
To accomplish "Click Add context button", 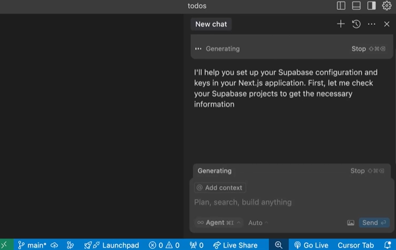I will click(x=220, y=187).
